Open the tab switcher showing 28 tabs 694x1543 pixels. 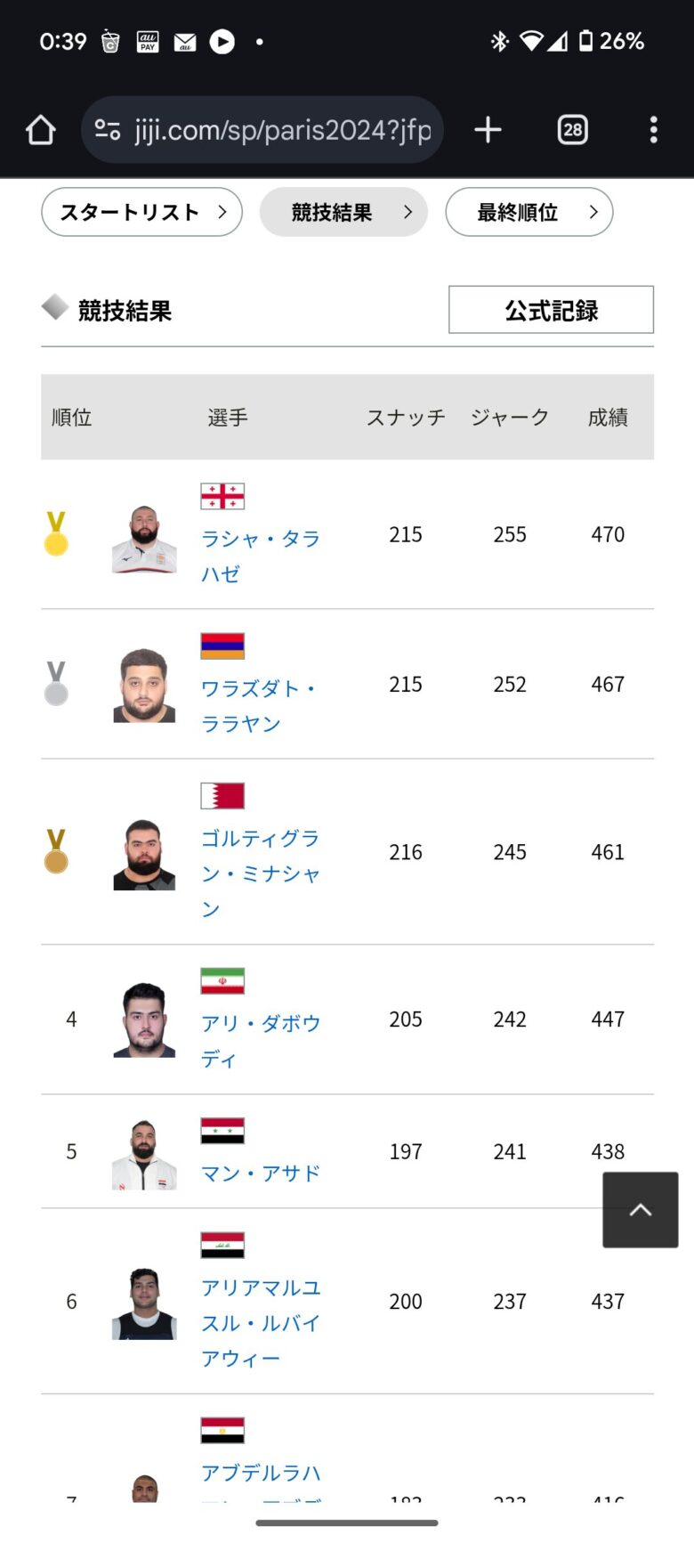pos(572,131)
